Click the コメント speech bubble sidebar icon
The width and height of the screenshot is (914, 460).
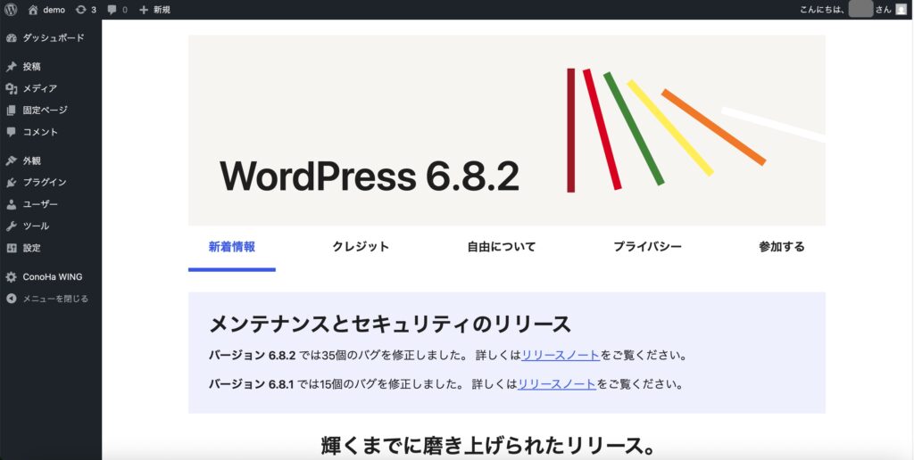11,132
